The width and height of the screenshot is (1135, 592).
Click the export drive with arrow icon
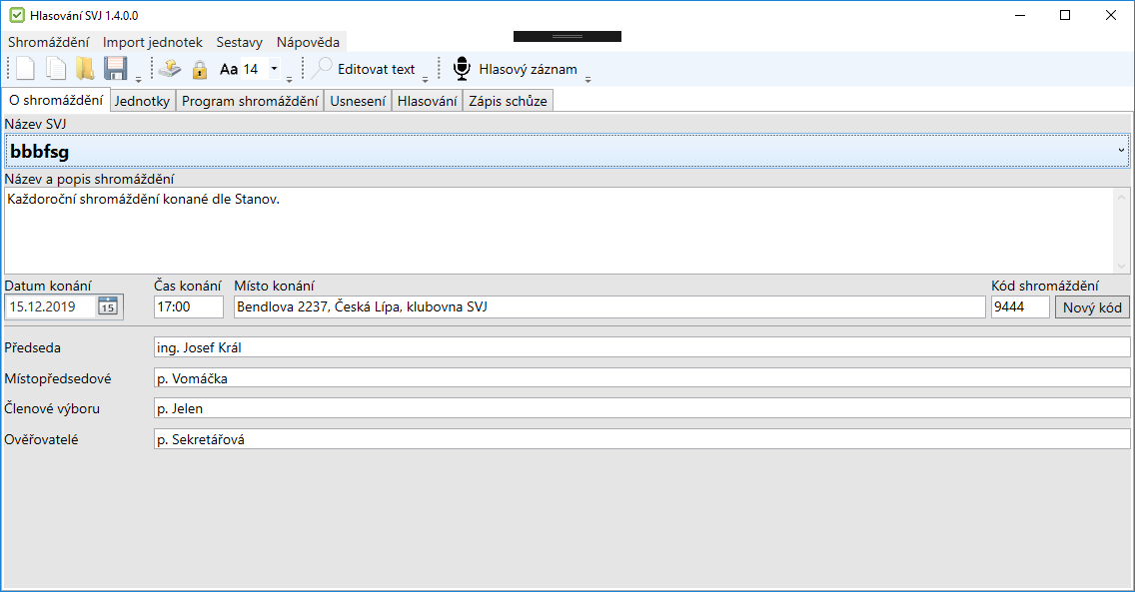click(x=170, y=69)
